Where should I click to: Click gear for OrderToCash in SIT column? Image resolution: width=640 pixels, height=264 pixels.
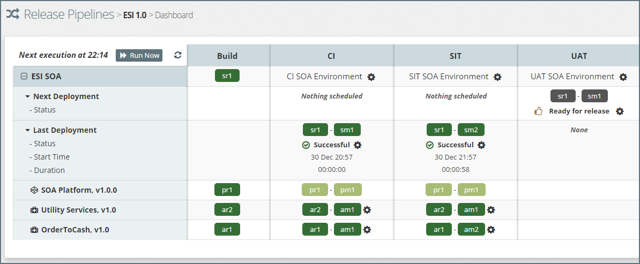491,230
